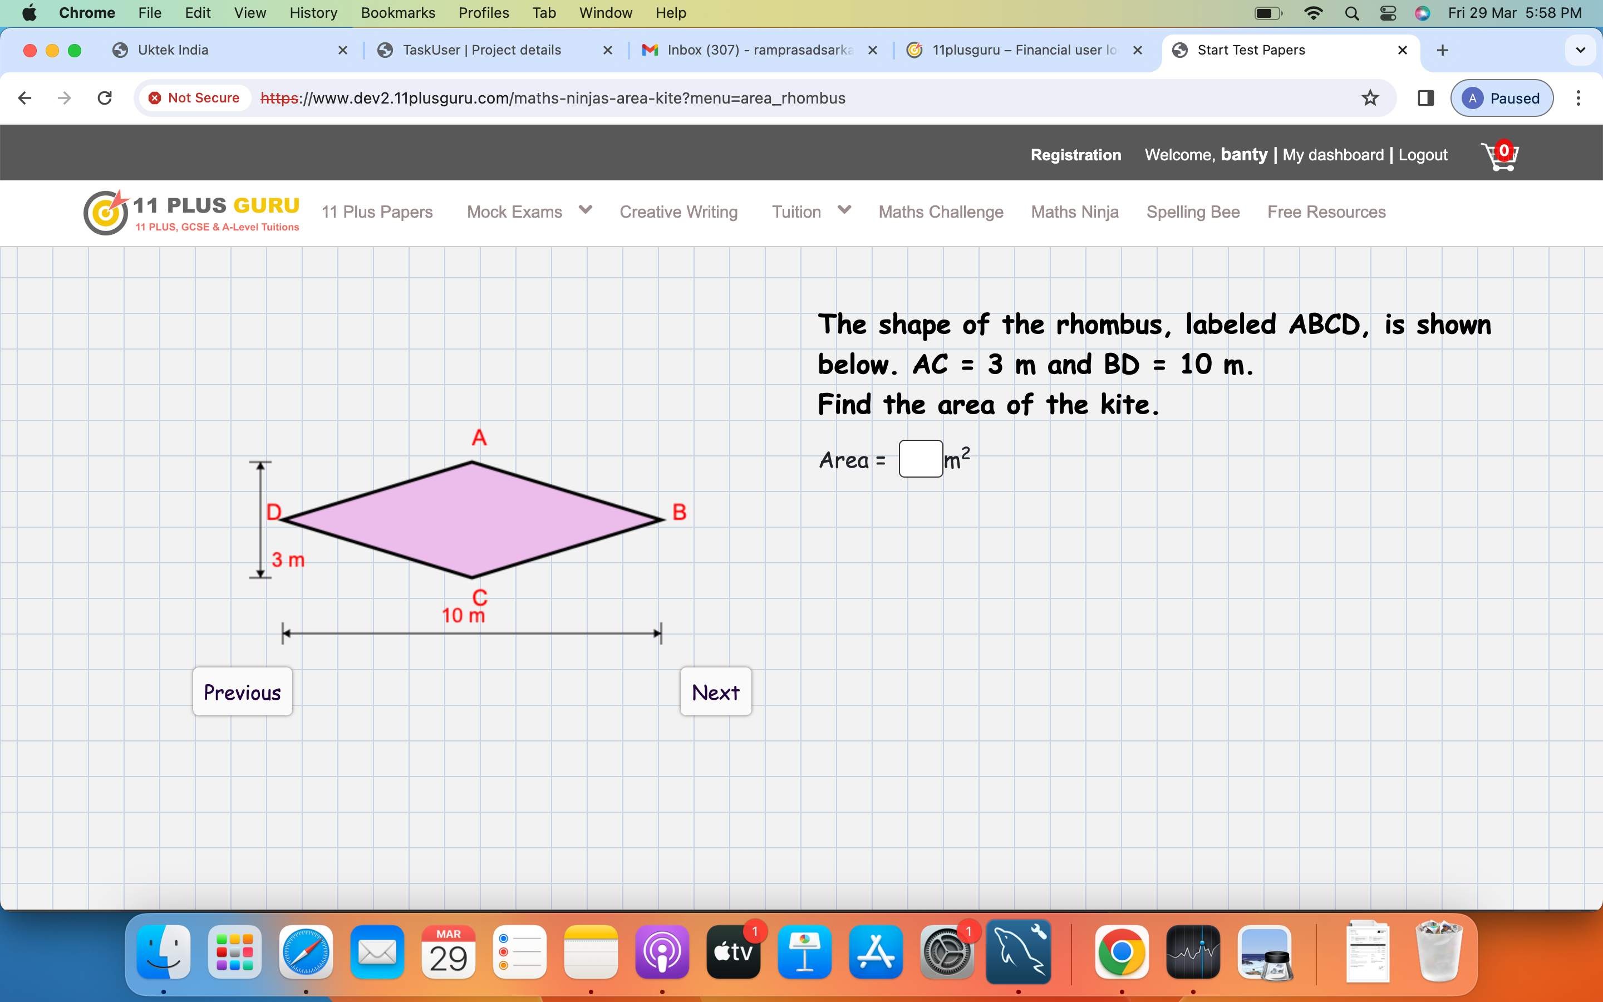Open the Bookmarks menu
This screenshot has height=1002, width=1603.
(x=397, y=13)
